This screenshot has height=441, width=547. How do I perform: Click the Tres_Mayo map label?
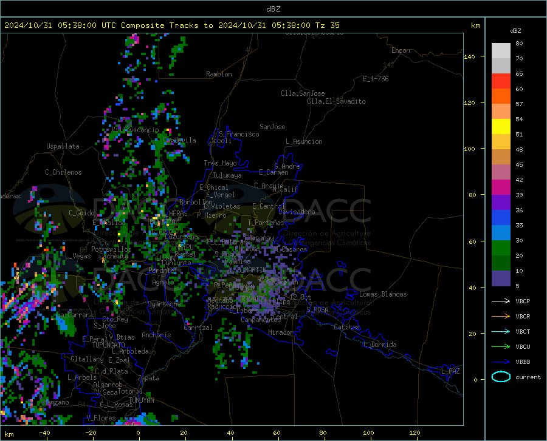point(220,163)
